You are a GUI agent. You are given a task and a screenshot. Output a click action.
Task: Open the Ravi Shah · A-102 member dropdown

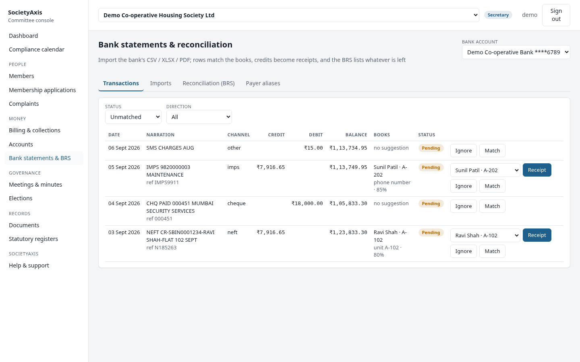(x=485, y=235)
